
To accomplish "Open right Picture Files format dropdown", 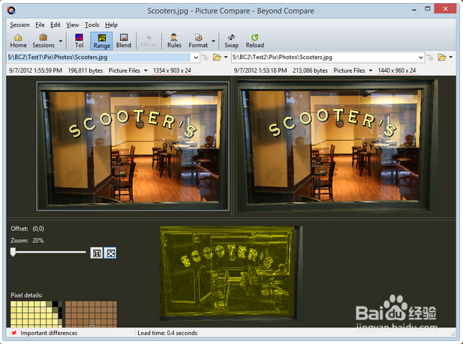I will pyautogui.click(x=353, y=70).
